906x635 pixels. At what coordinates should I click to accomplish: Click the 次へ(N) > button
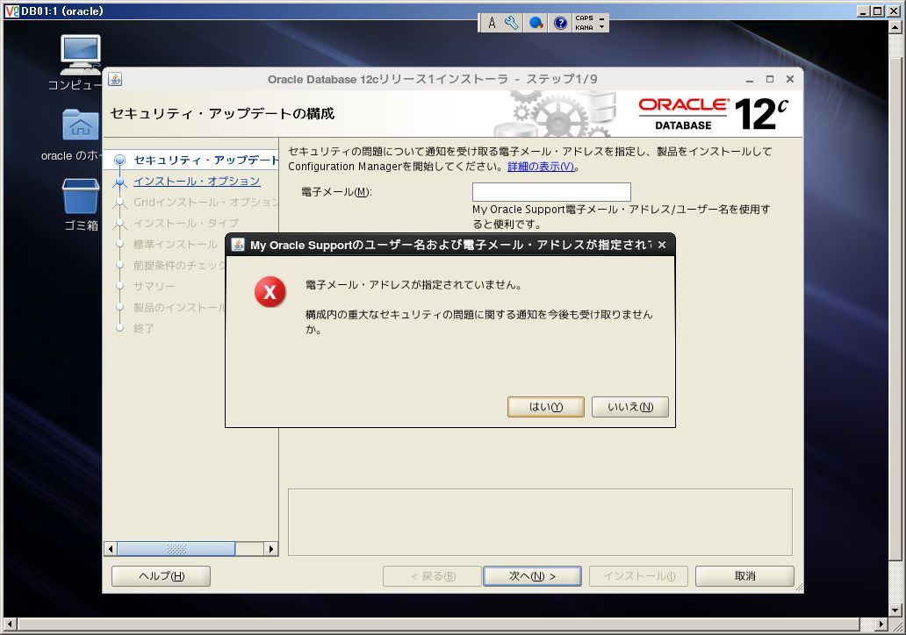pyautogui.click(x=532, y=576)
